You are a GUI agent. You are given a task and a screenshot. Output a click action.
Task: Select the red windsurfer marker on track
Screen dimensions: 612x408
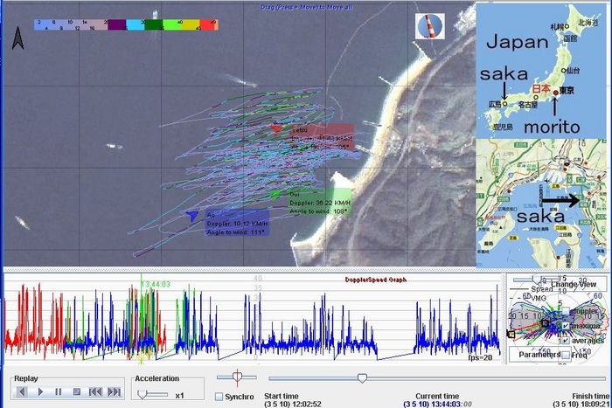277,129
